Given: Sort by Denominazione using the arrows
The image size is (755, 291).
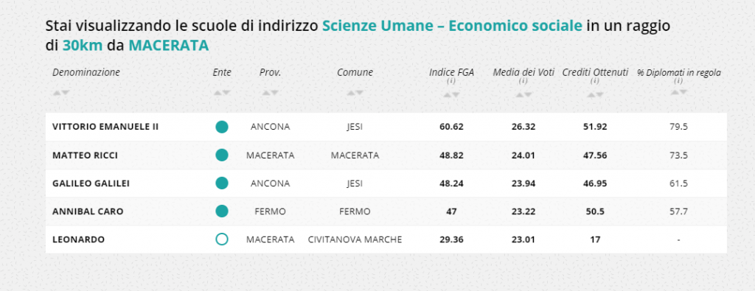Looking at the screenshot, I should click(61, 93).
